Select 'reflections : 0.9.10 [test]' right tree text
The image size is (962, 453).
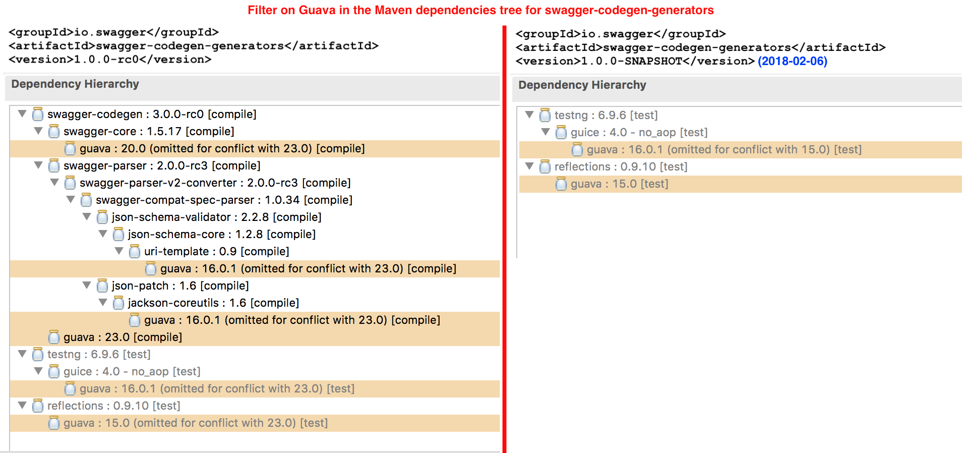tap(621, 166)
